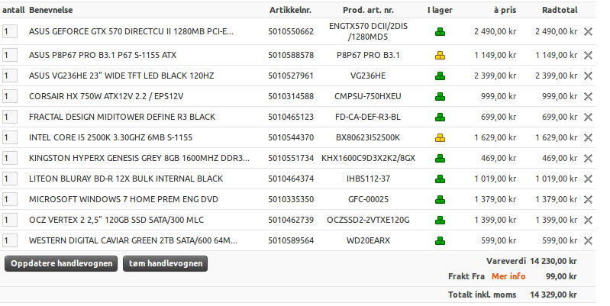Remove the OCZ Vertex 2 SSD item
This screenshot has height=306, width=610.
click(x=588, y=221)
